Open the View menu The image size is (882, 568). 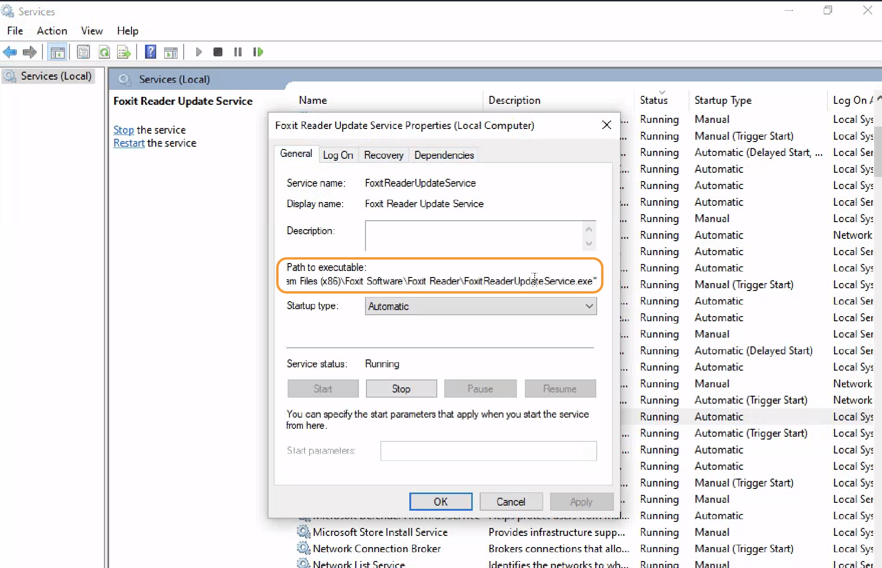click(92, 31)
